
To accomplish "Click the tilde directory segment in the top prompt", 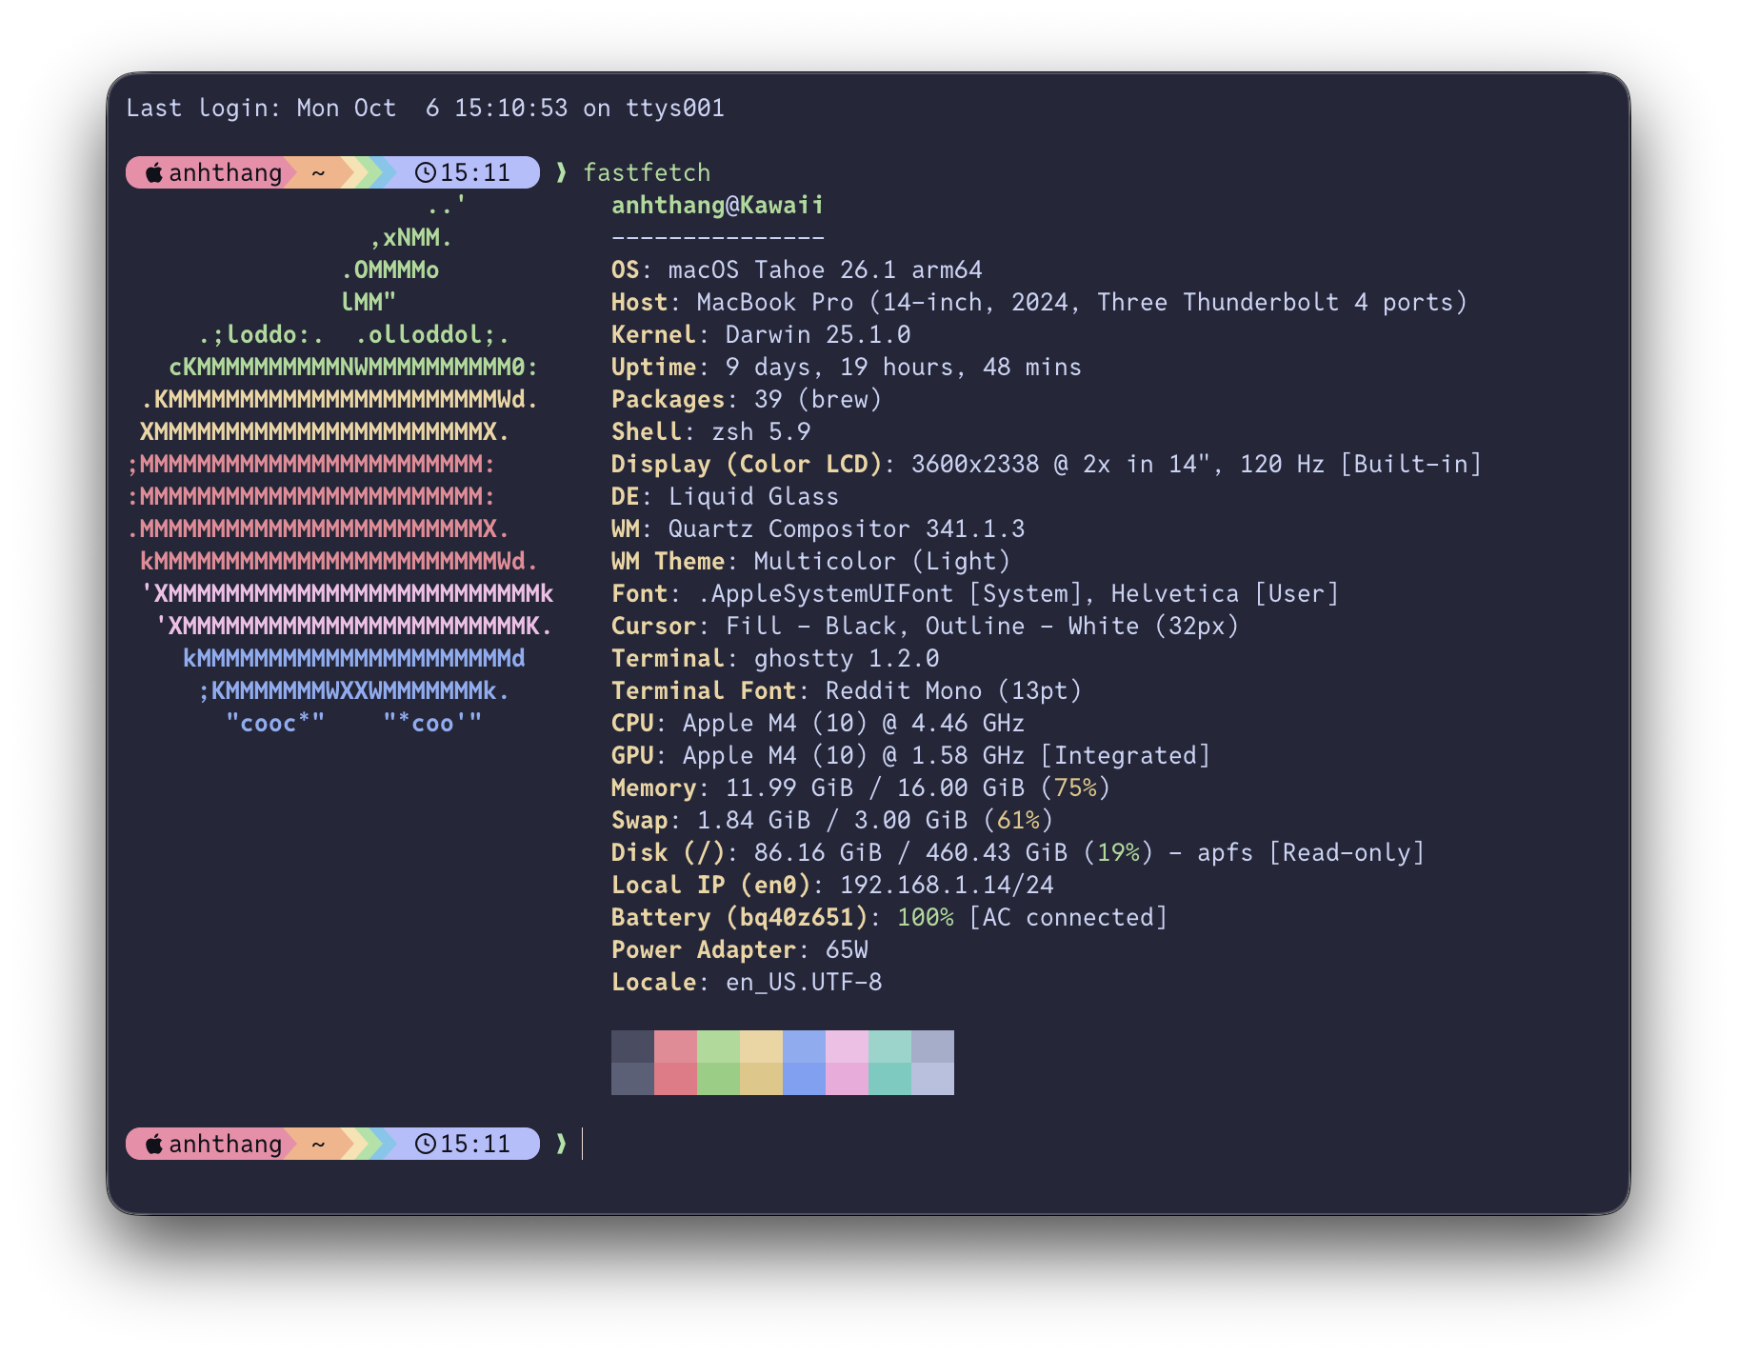I will click(x=318, y=172).
